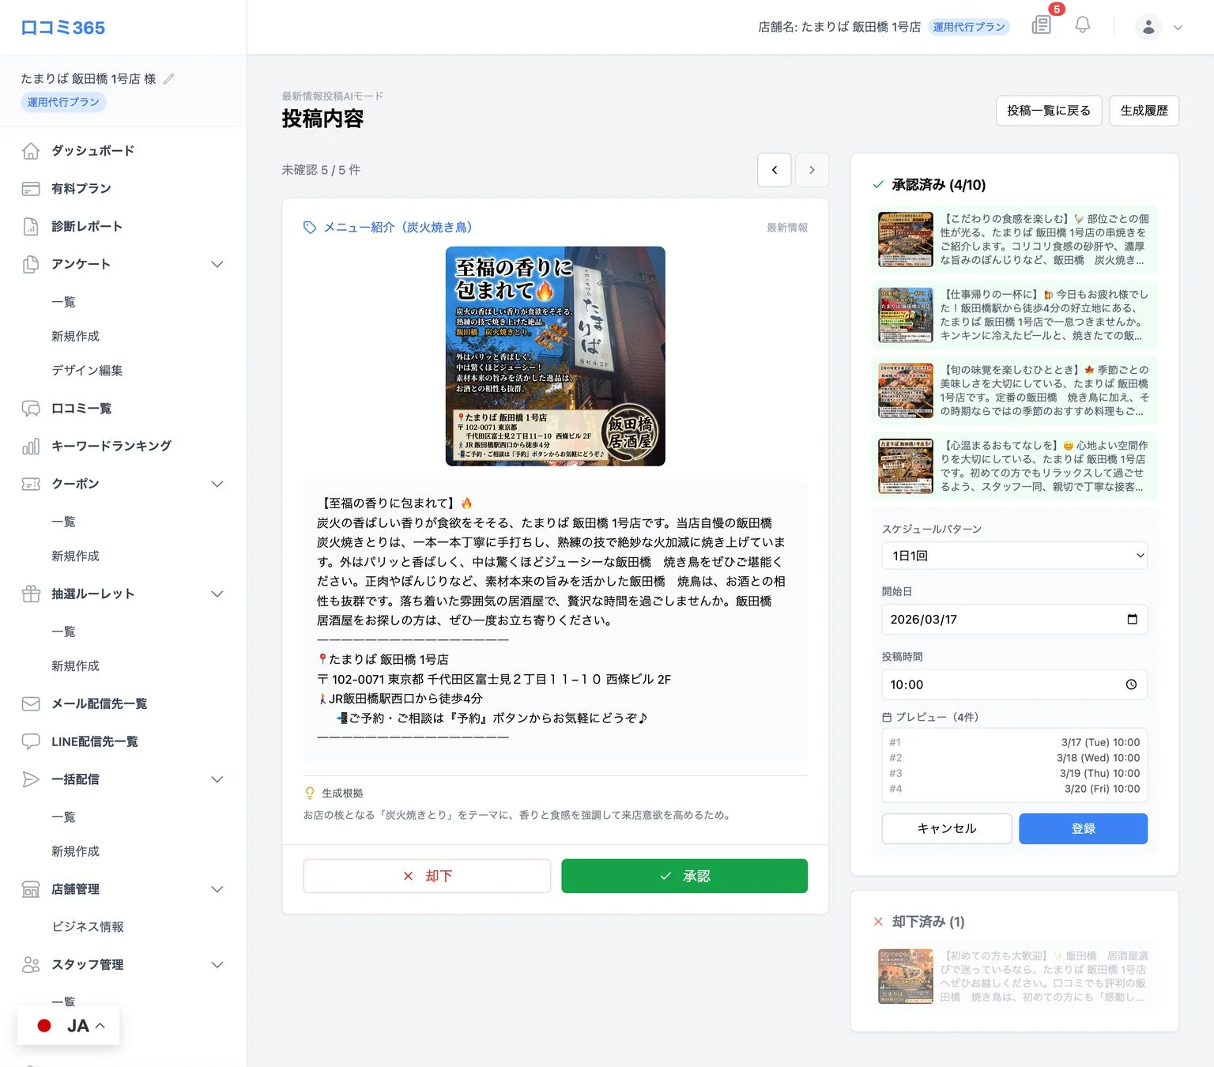Approve the post with the 承認 button

[x=684, y=876]
